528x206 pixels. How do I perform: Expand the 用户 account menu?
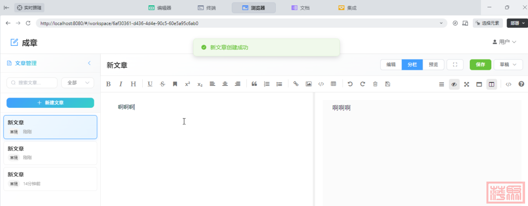pos(504,42)
